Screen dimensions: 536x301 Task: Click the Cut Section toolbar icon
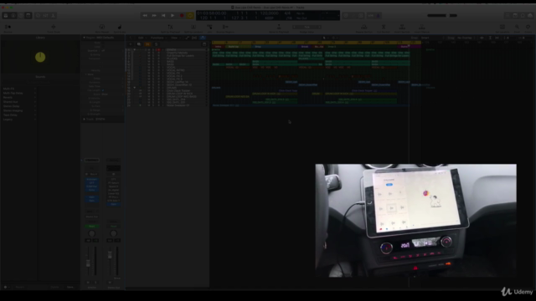[384, 28]
